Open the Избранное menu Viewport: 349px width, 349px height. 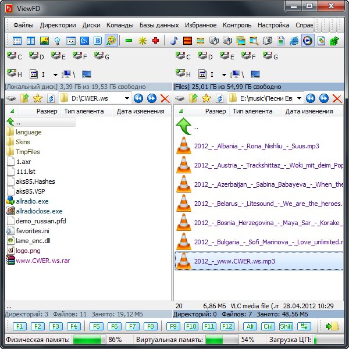(201, 25)
